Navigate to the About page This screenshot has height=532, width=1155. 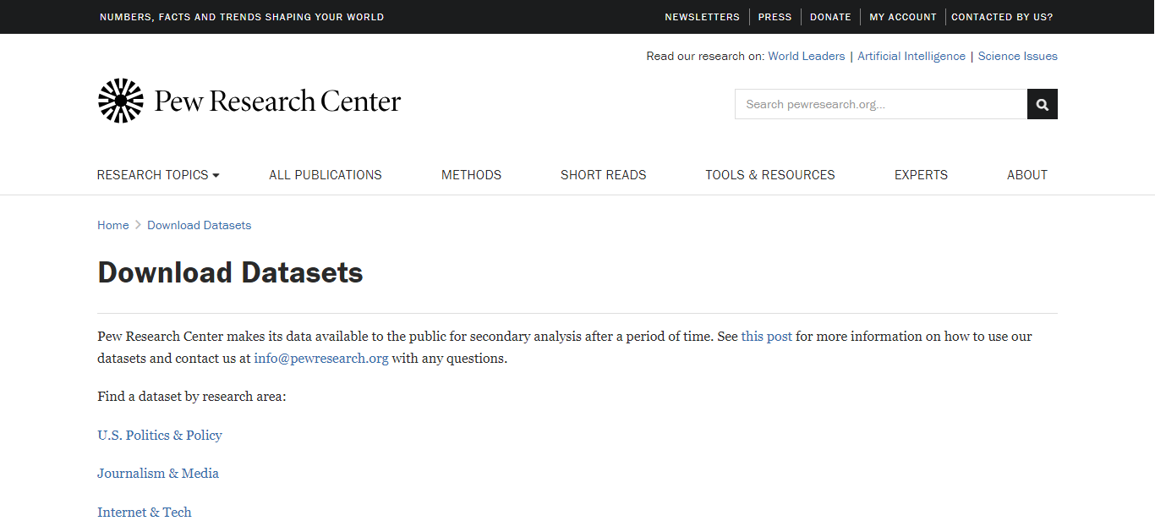1026,175
